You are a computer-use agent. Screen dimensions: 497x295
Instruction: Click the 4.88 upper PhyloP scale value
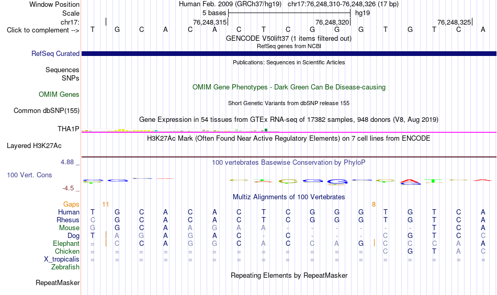[67, 162]
